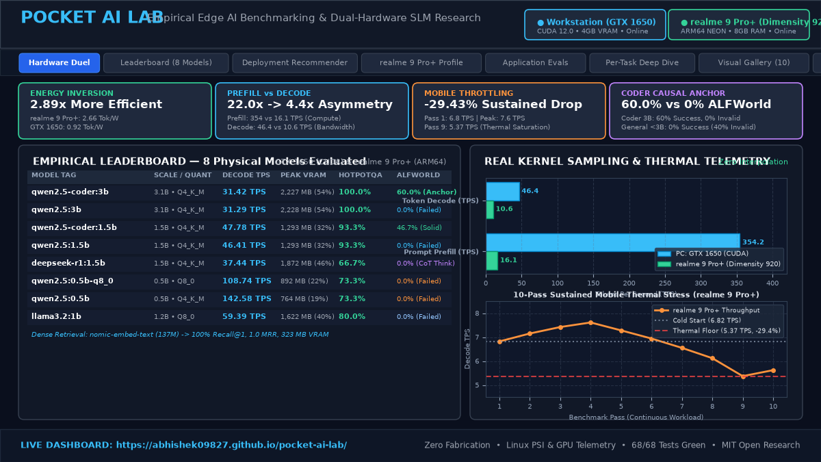Open the Prefill vs Decode summary card

[x=312, y=111]
